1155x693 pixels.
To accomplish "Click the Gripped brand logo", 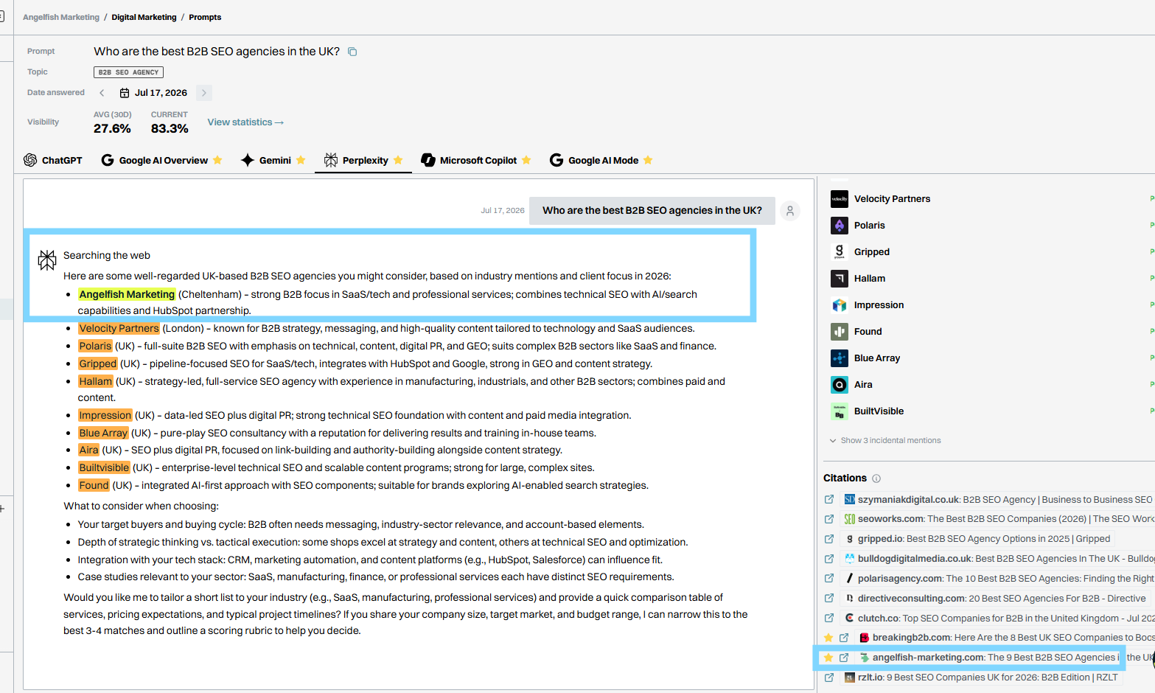I will (840, 252).
